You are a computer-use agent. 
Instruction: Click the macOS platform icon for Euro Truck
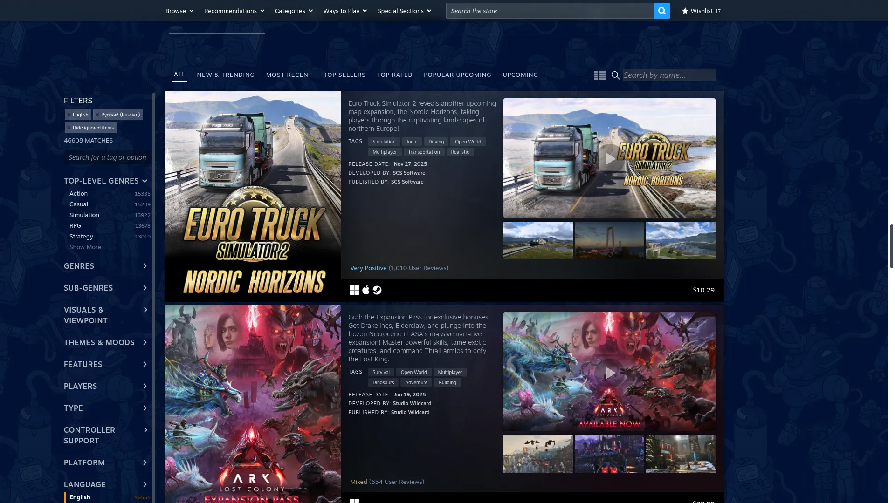pyautogui.click(x=366, y=290)
